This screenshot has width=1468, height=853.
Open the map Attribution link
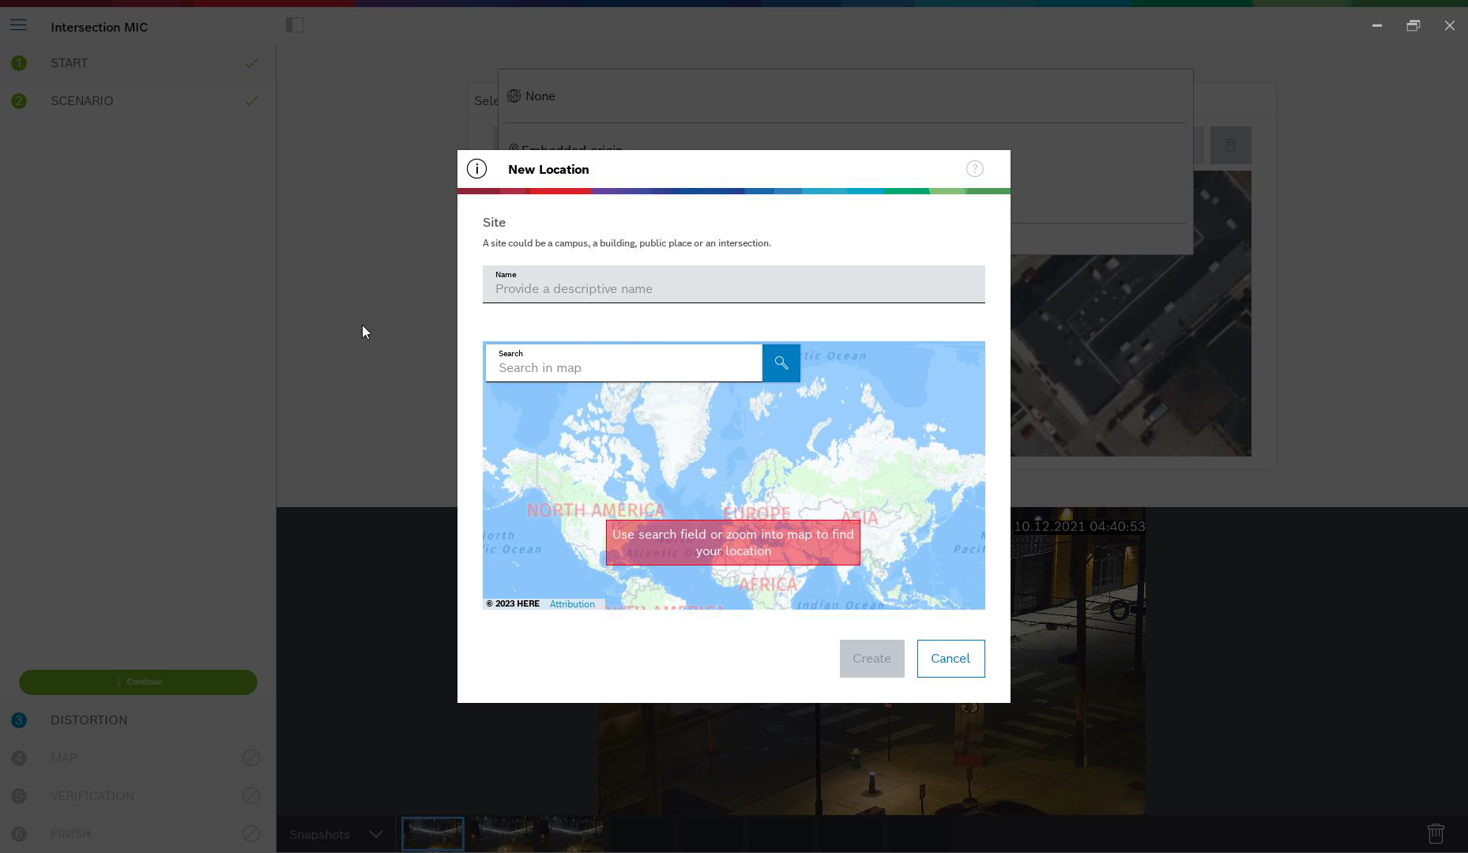click(x=572, y=604)
